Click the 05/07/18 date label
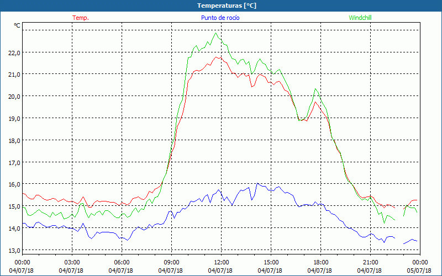 point(420,270)
